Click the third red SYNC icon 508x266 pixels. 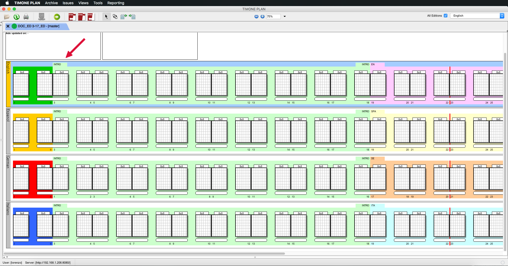pyautogui.click(x=91, y=17)
